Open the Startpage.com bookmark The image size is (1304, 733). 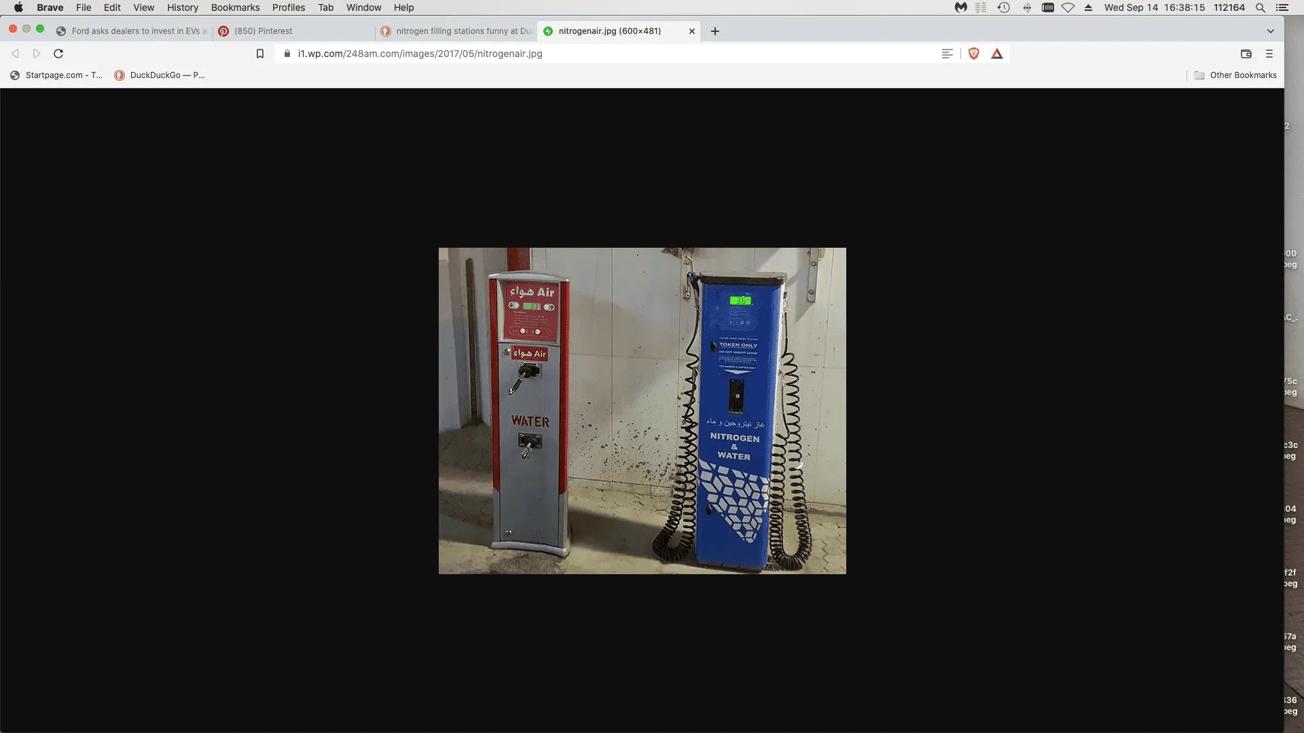click(56, 75)
